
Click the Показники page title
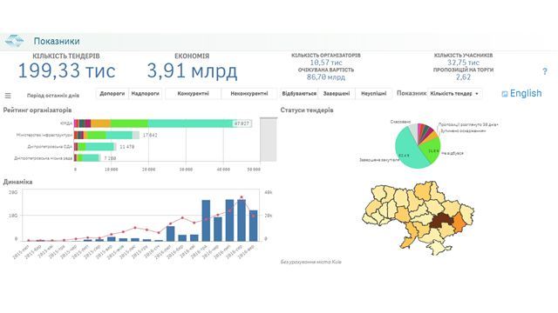pos(57,41)
